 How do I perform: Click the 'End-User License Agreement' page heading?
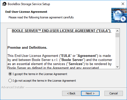(26, 12)
